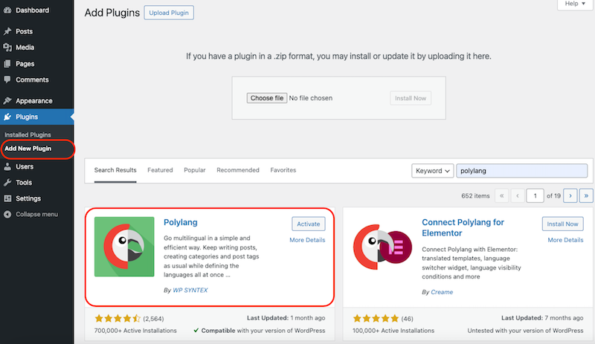Image resolution: width=595 pixels, height=344 pixels.
Task: Click the Upload Plugin button
Action: (x=169, y=13)
